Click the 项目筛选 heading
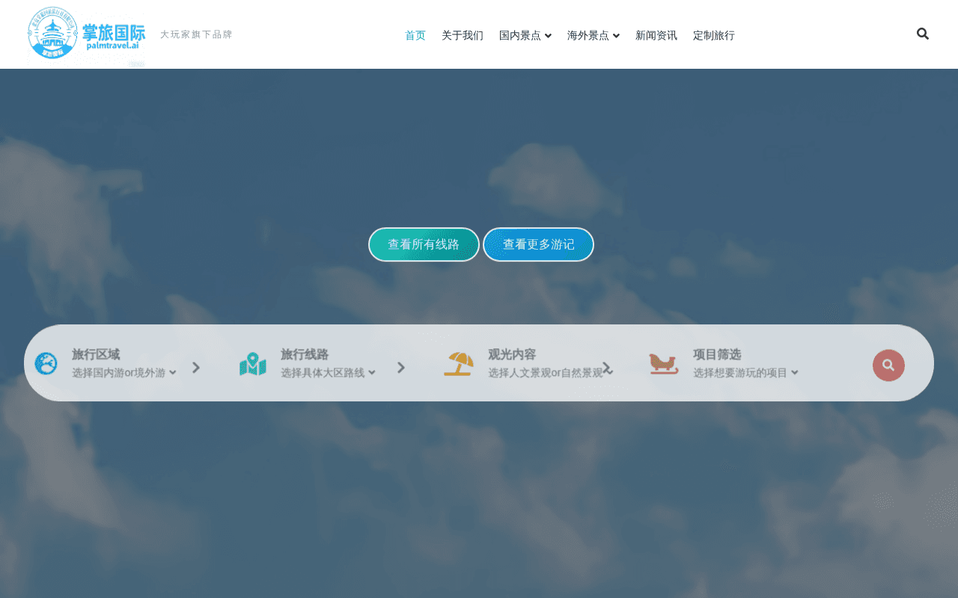 click(717, 354)
